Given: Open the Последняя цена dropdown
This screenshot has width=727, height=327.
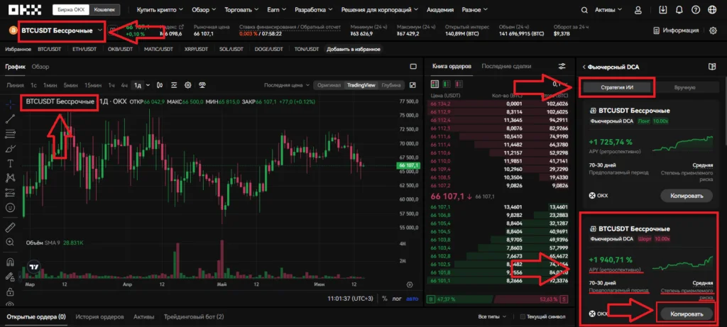Looking at the screenshot, I should point(287,85).
